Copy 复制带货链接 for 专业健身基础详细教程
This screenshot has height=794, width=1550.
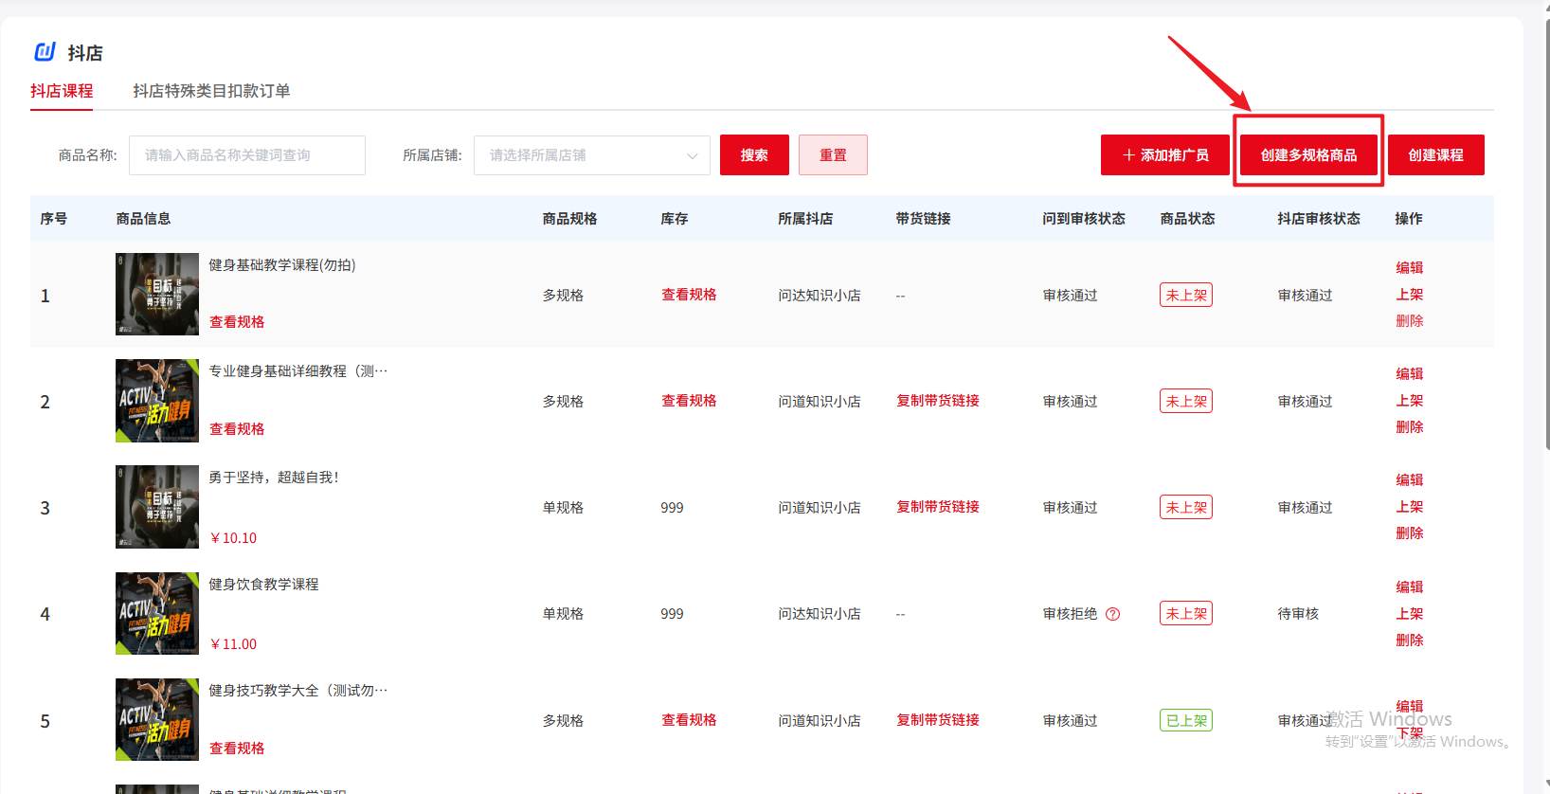pyautogui.click(x=938, y=401)
